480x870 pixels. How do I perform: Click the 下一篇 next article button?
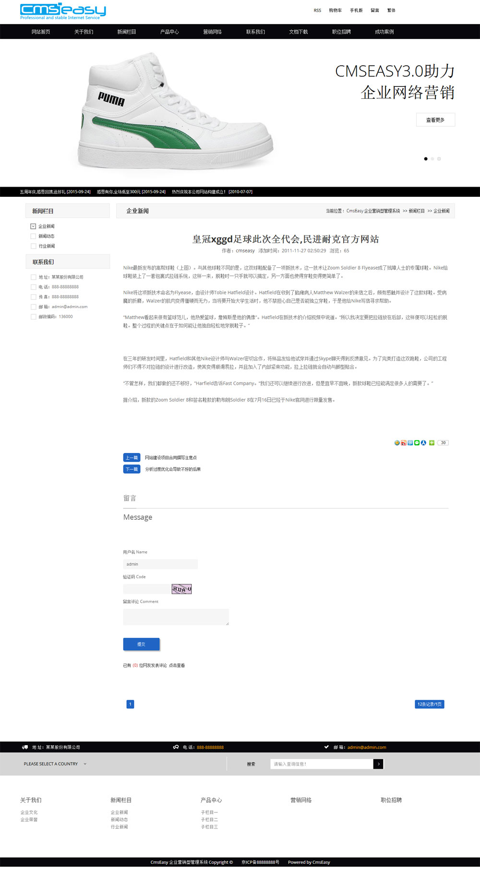pos(132,469)
